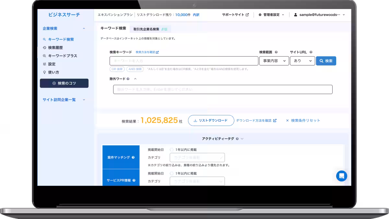Click the help icon beside アクティビティータグ

coord(237,139)
